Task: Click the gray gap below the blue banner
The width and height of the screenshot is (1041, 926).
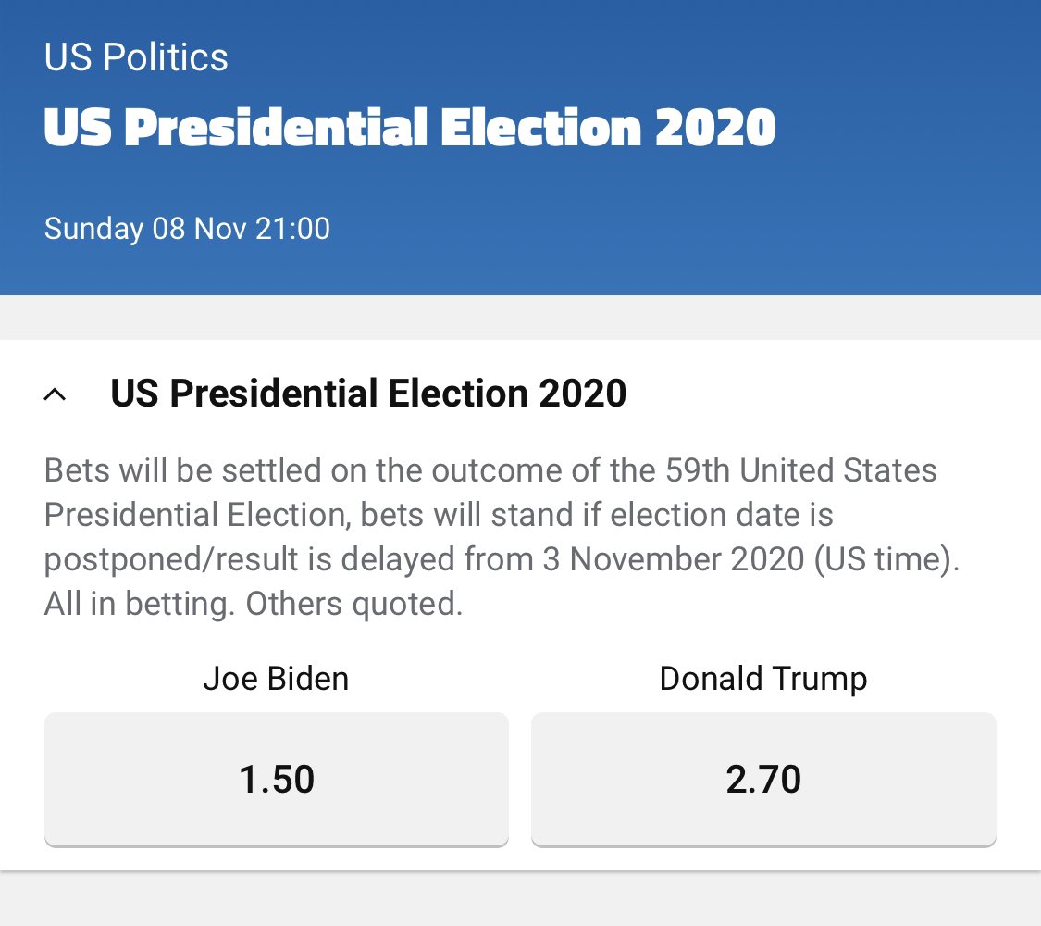Action: 520,318
